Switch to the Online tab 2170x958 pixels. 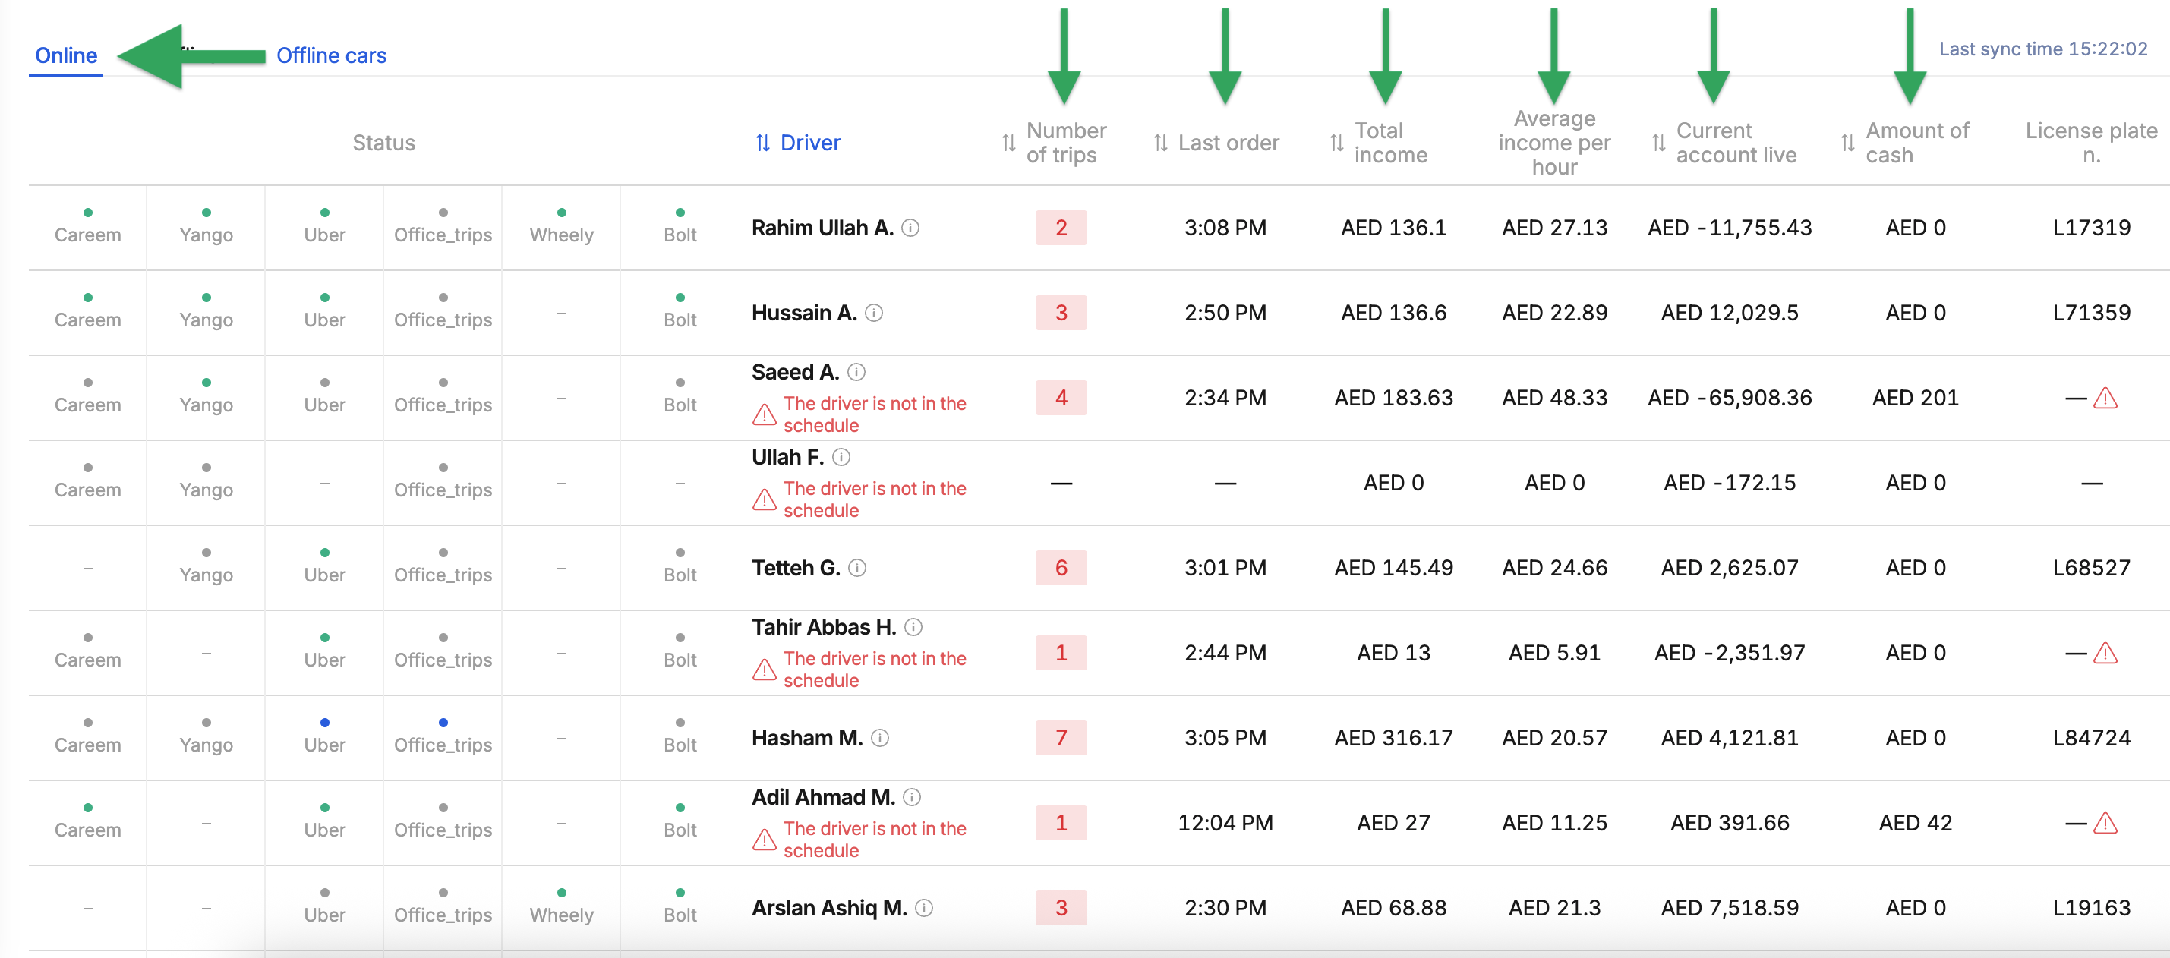coord(66,55)
